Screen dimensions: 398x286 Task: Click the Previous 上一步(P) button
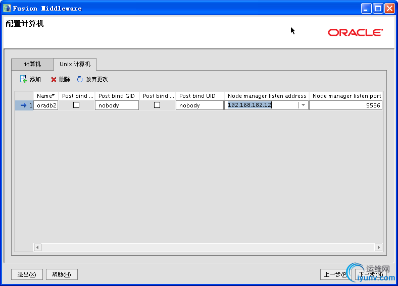click(x=335, y=274)
